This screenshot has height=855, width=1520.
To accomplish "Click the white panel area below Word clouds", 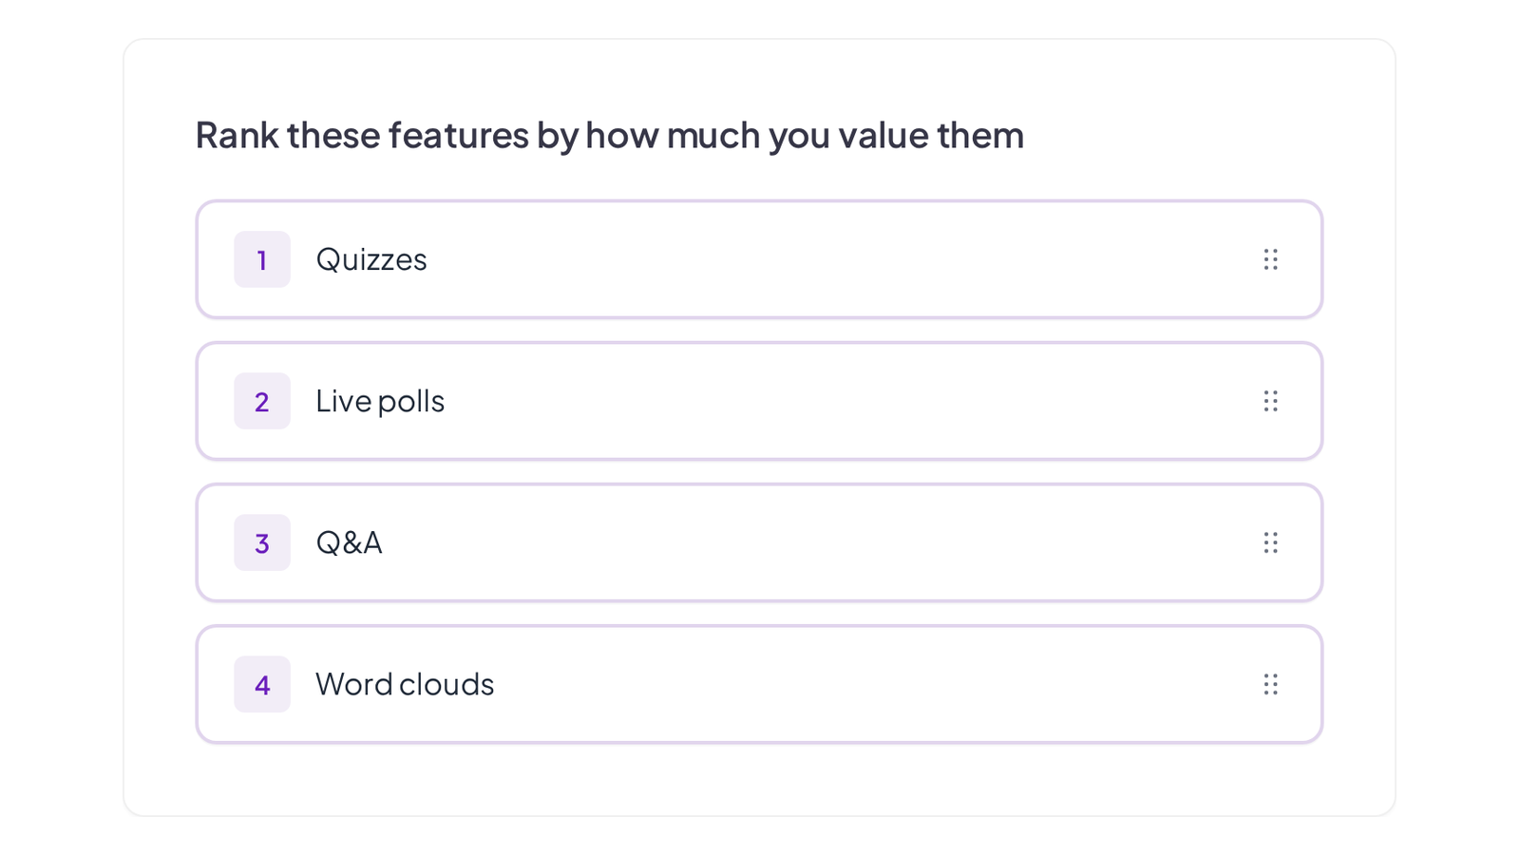I will click(x=760, y=779).
